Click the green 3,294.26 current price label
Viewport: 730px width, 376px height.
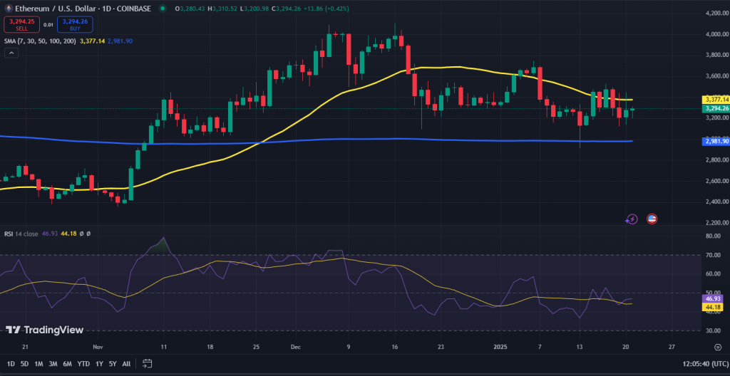tap(716, 108)
